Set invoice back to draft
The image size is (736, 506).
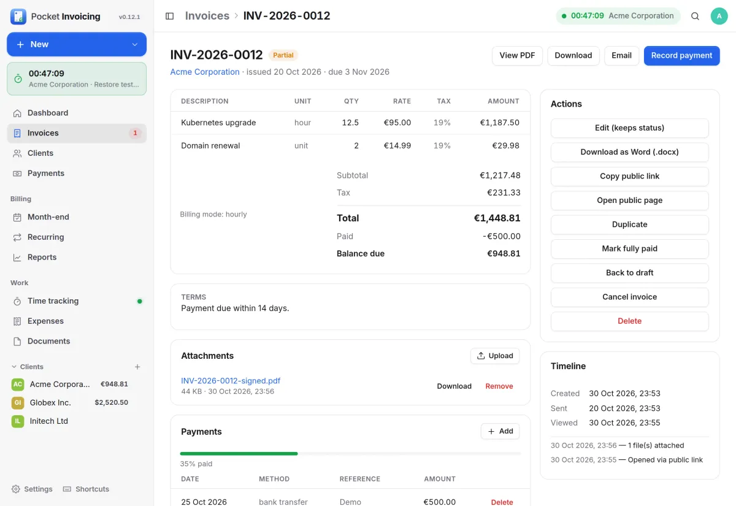[630, 273]
